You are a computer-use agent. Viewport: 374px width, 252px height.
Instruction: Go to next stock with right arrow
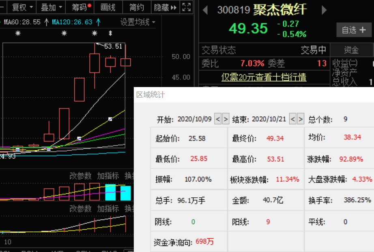(324, 10)
